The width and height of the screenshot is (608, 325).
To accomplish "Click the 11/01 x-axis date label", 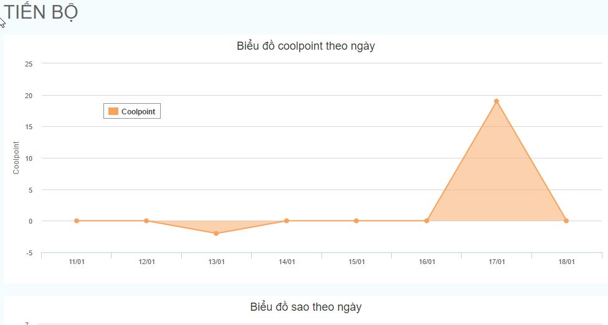I will pos(77,262).
